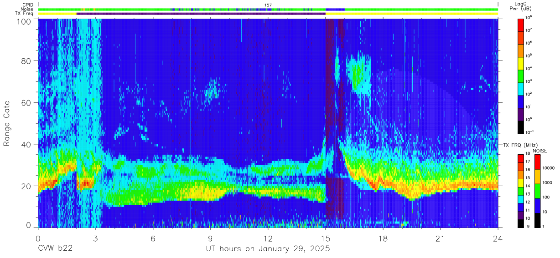Click the TX Freq row label
Screen dimensions: 560x258
pos(25,14)
